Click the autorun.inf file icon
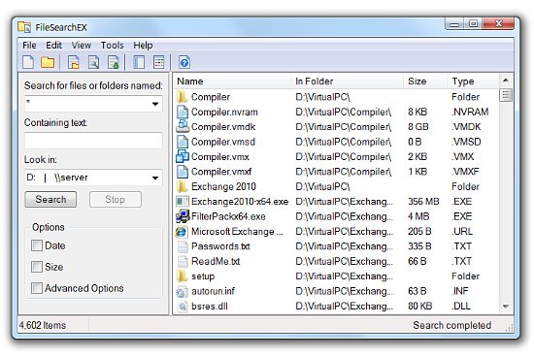 tap(182, 291)
